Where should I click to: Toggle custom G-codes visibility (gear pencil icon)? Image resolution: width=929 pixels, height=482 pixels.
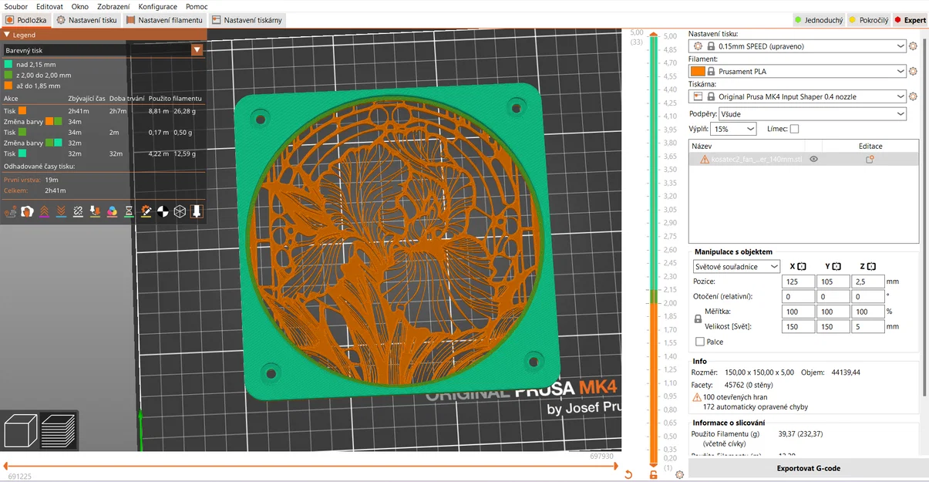click(146, 211)
